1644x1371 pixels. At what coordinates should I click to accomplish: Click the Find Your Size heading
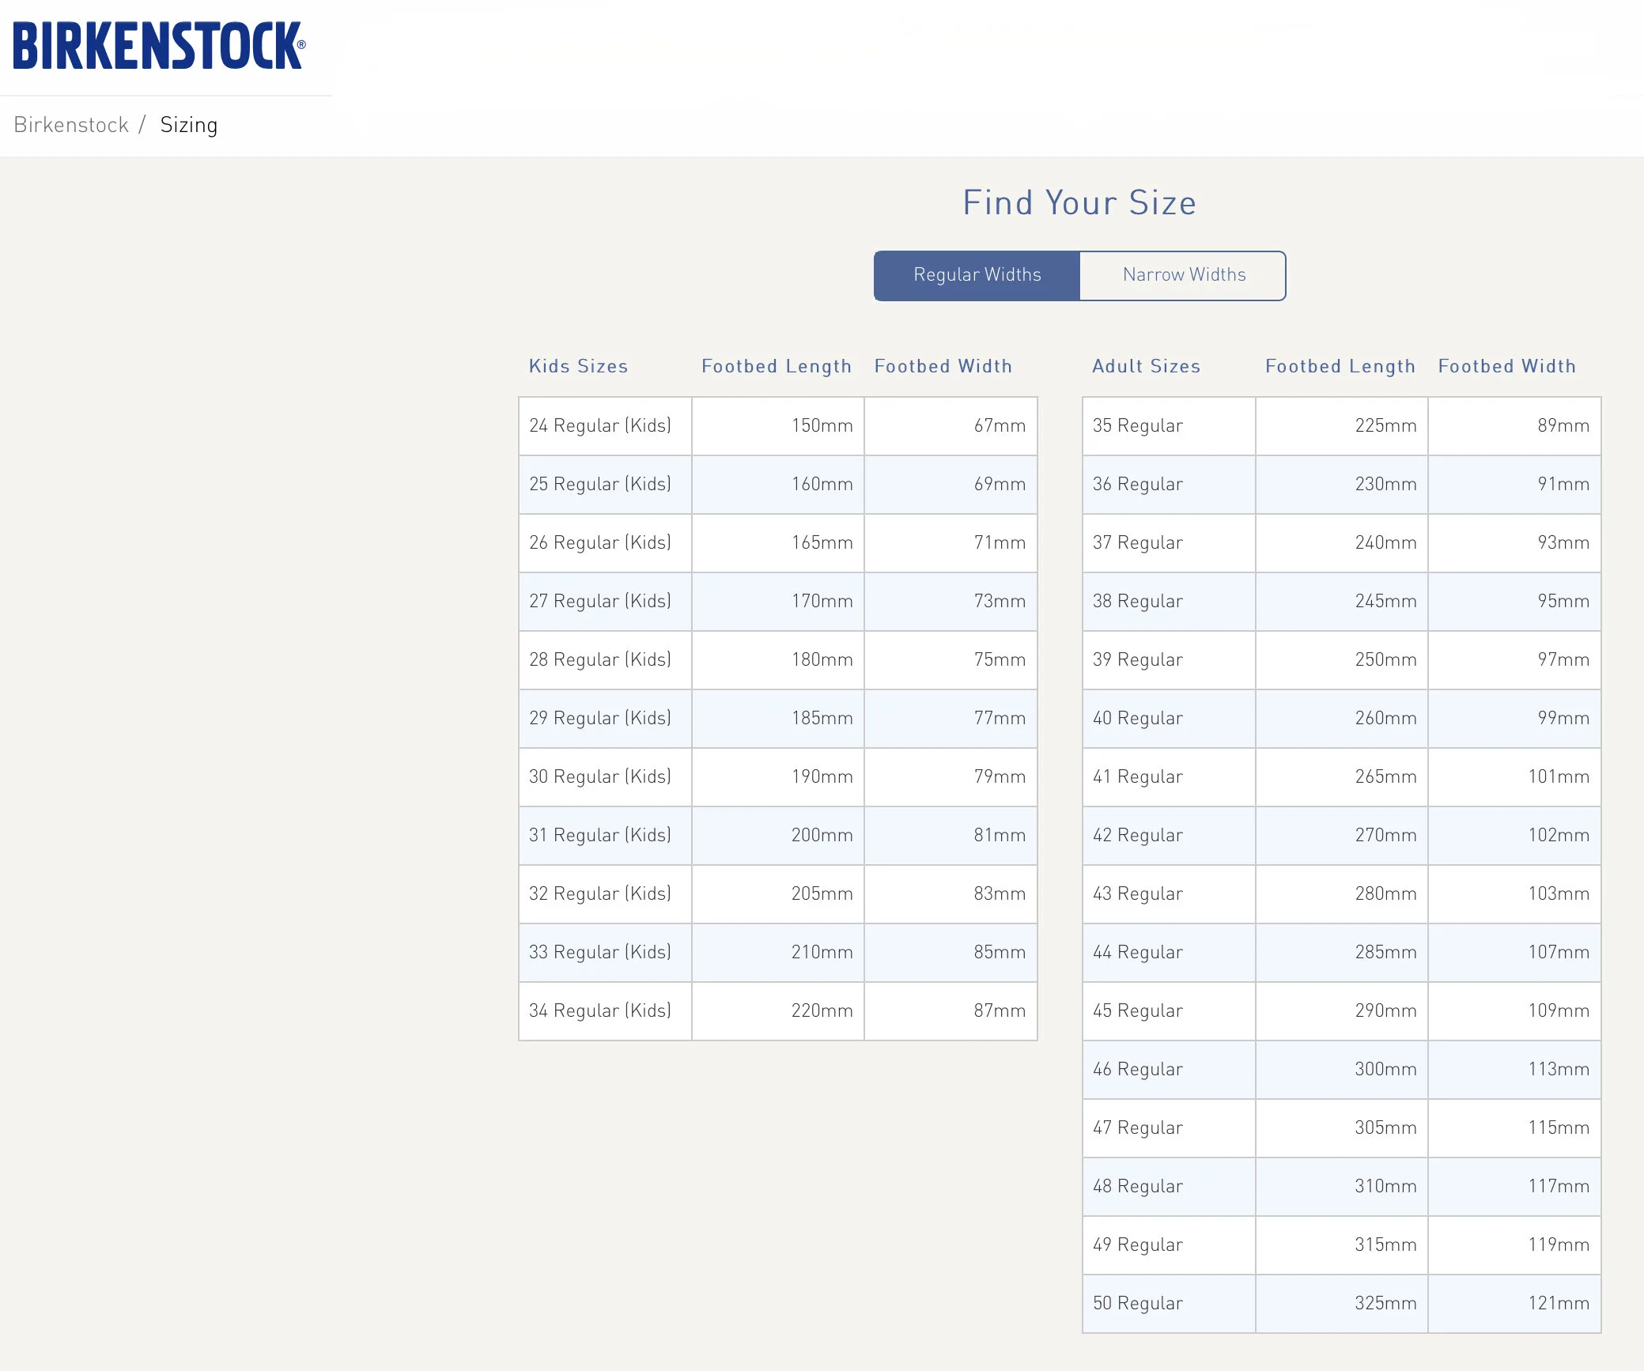1079,202
